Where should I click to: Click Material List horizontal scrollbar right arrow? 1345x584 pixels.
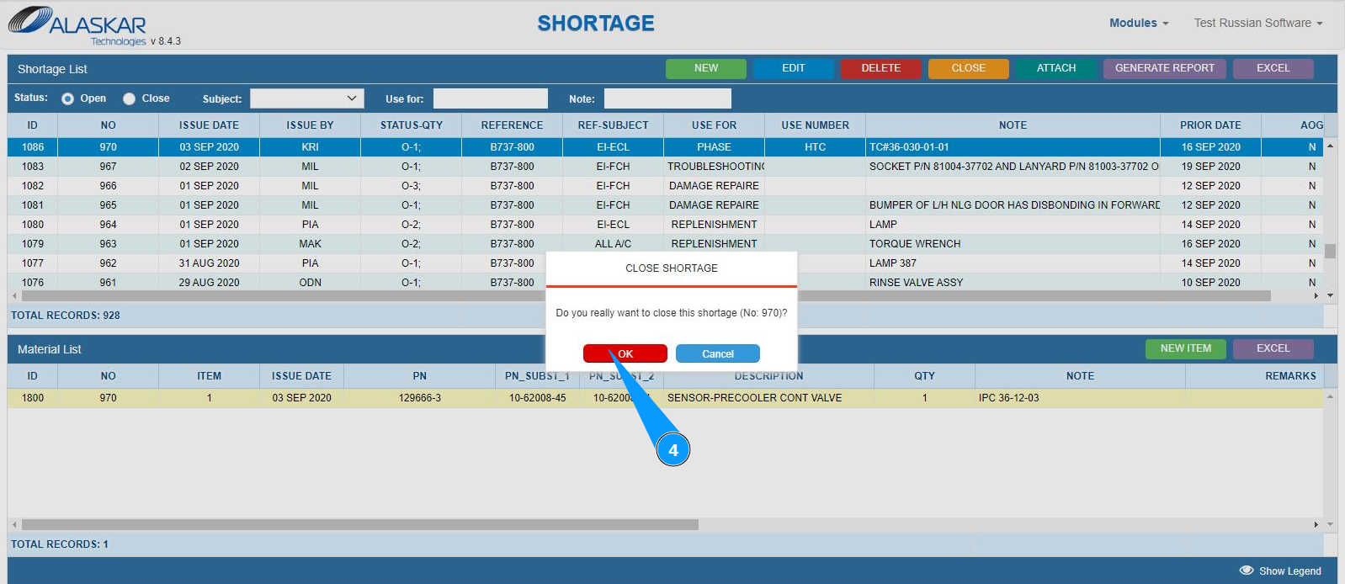[1316, 524]
